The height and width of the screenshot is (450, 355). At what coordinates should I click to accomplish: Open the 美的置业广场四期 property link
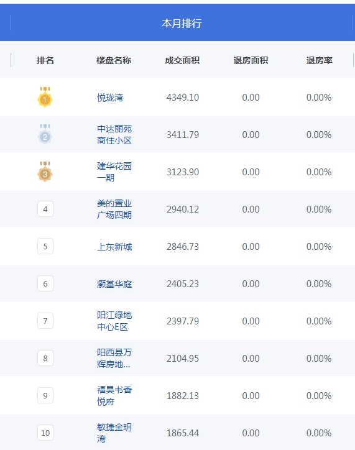pos(114,209)
